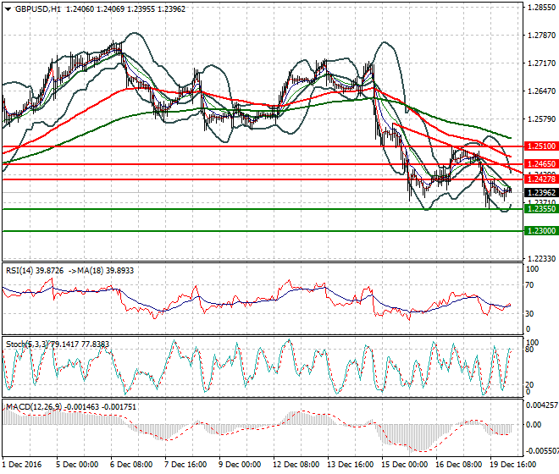Viewport: 559px width, 474px height.
Task: Click the triangle arrow beside GBPUSD,H1 title
Action: [x=5, y=8]
